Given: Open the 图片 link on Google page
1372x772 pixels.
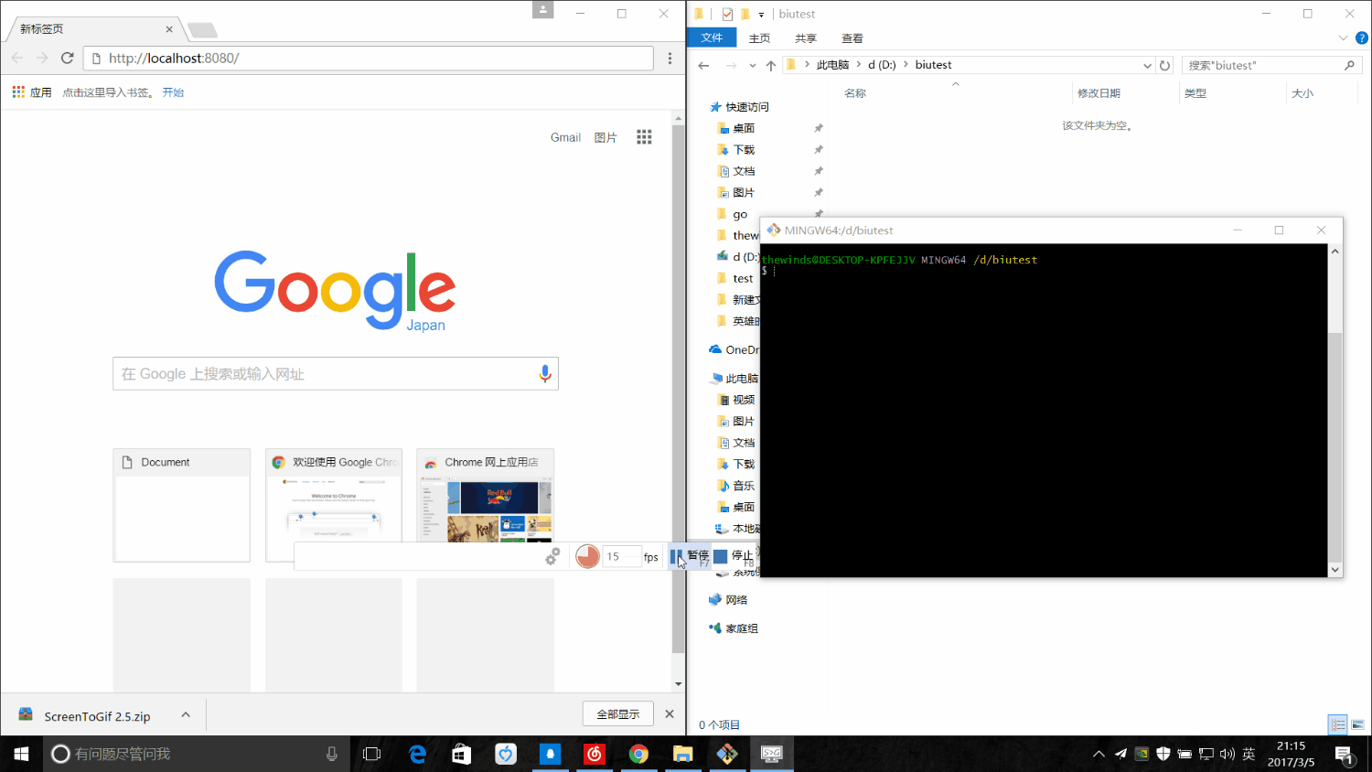Looking at the screenshot, I should click(x=606, y=137).
